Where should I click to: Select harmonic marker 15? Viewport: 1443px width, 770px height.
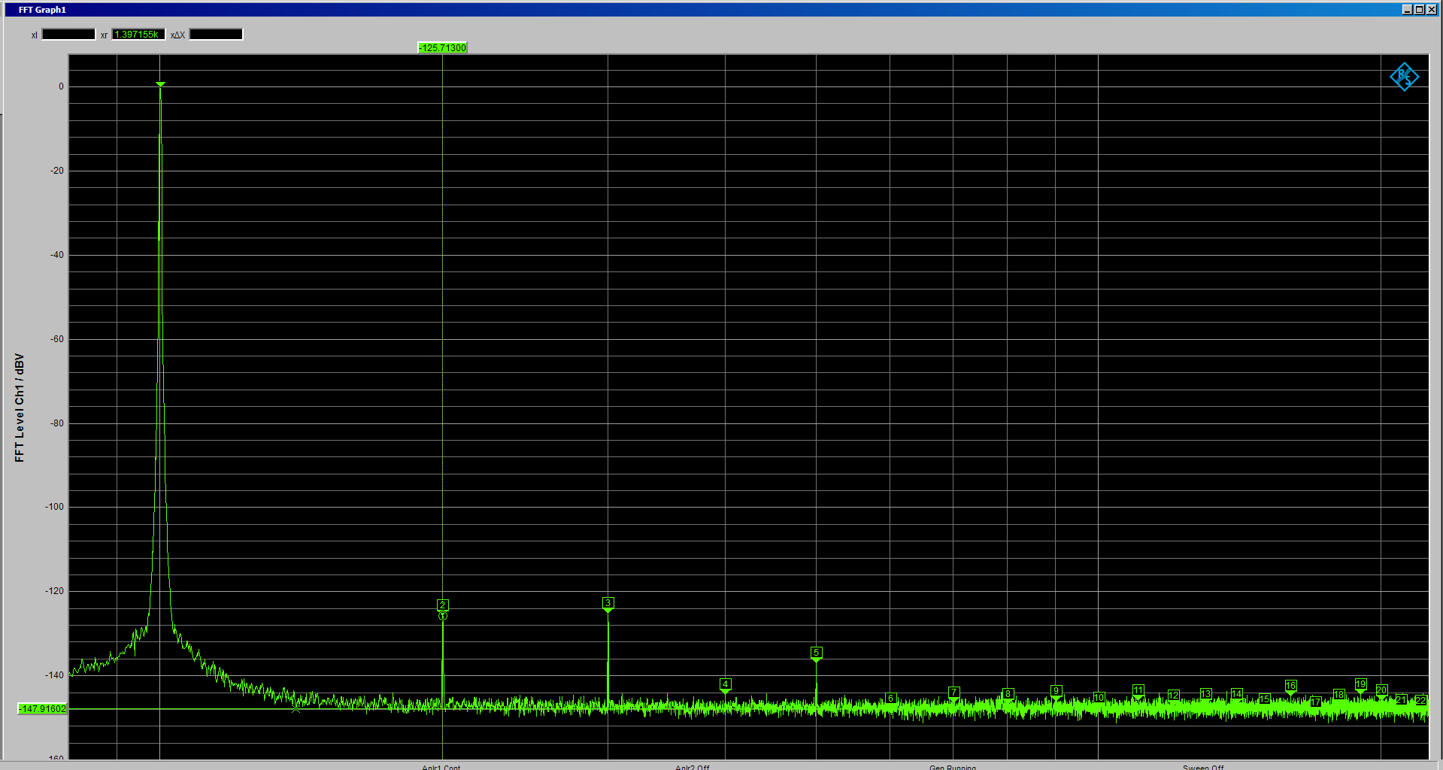point(1265,699)
